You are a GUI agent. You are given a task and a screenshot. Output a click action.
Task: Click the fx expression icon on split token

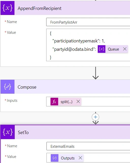coord(54,102)
